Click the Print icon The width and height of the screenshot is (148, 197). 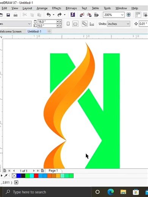click(16, 15)
